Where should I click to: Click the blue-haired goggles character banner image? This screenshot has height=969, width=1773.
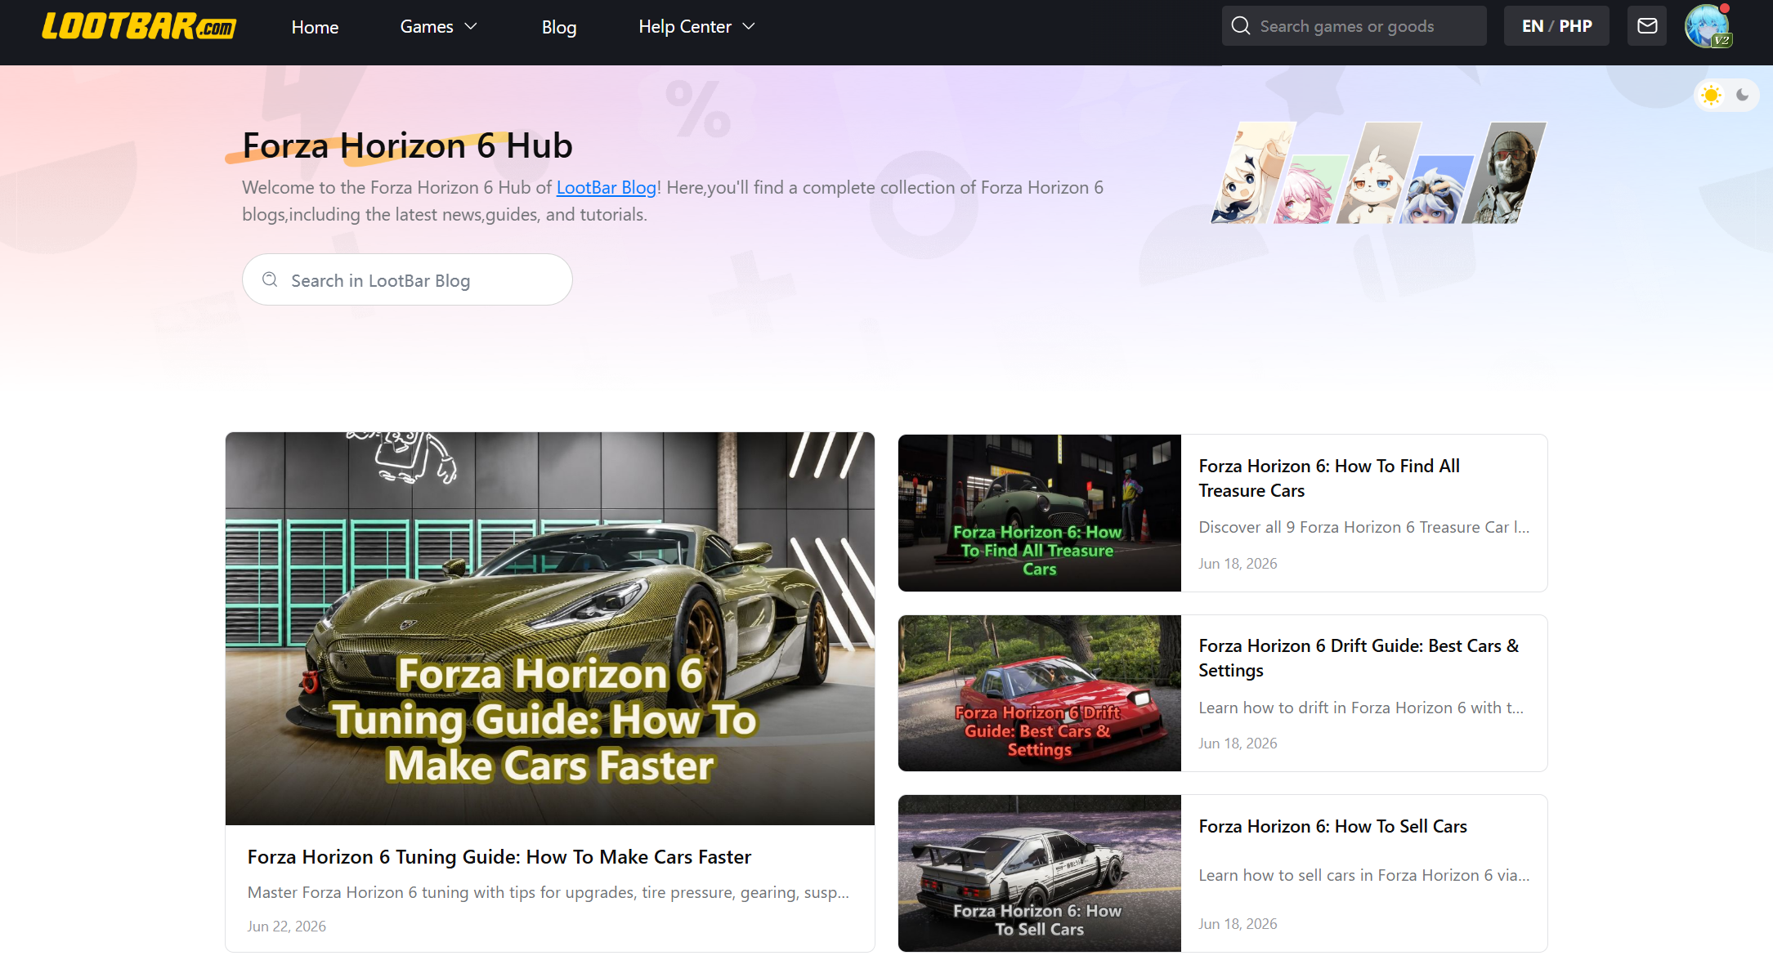[x=1435, y=190]
